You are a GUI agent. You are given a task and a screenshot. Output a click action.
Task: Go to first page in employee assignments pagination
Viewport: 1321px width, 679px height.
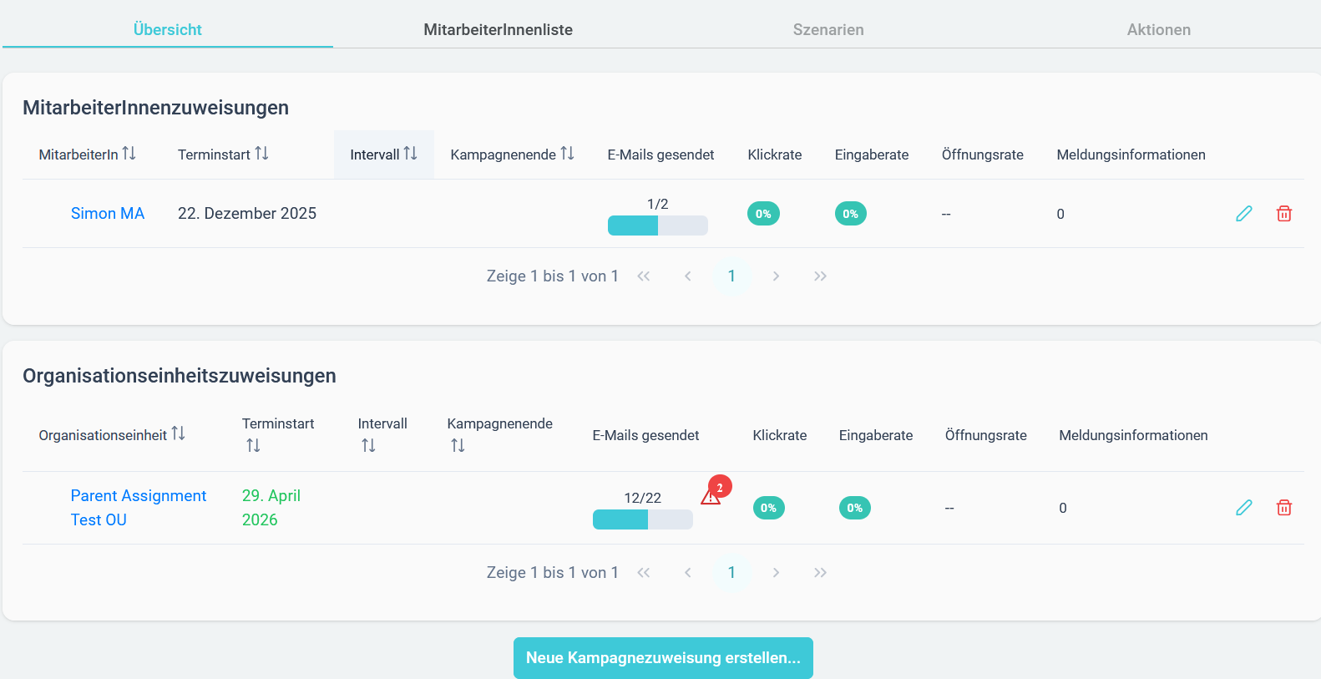643,276
